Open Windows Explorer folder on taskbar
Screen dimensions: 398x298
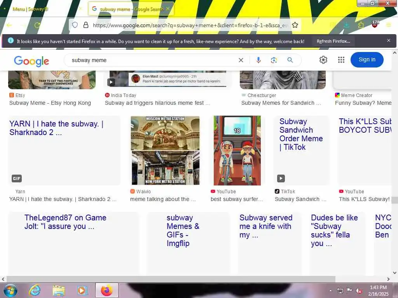click(59, 291)
